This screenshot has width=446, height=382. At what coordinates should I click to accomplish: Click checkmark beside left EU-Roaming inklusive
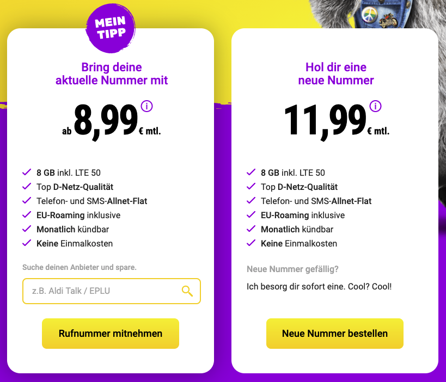coord(27,215)
